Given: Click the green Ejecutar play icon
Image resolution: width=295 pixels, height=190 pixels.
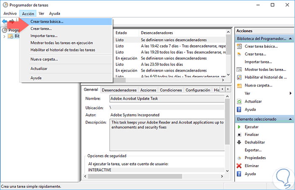Looking at the screenshot, I should coord(239,127).
